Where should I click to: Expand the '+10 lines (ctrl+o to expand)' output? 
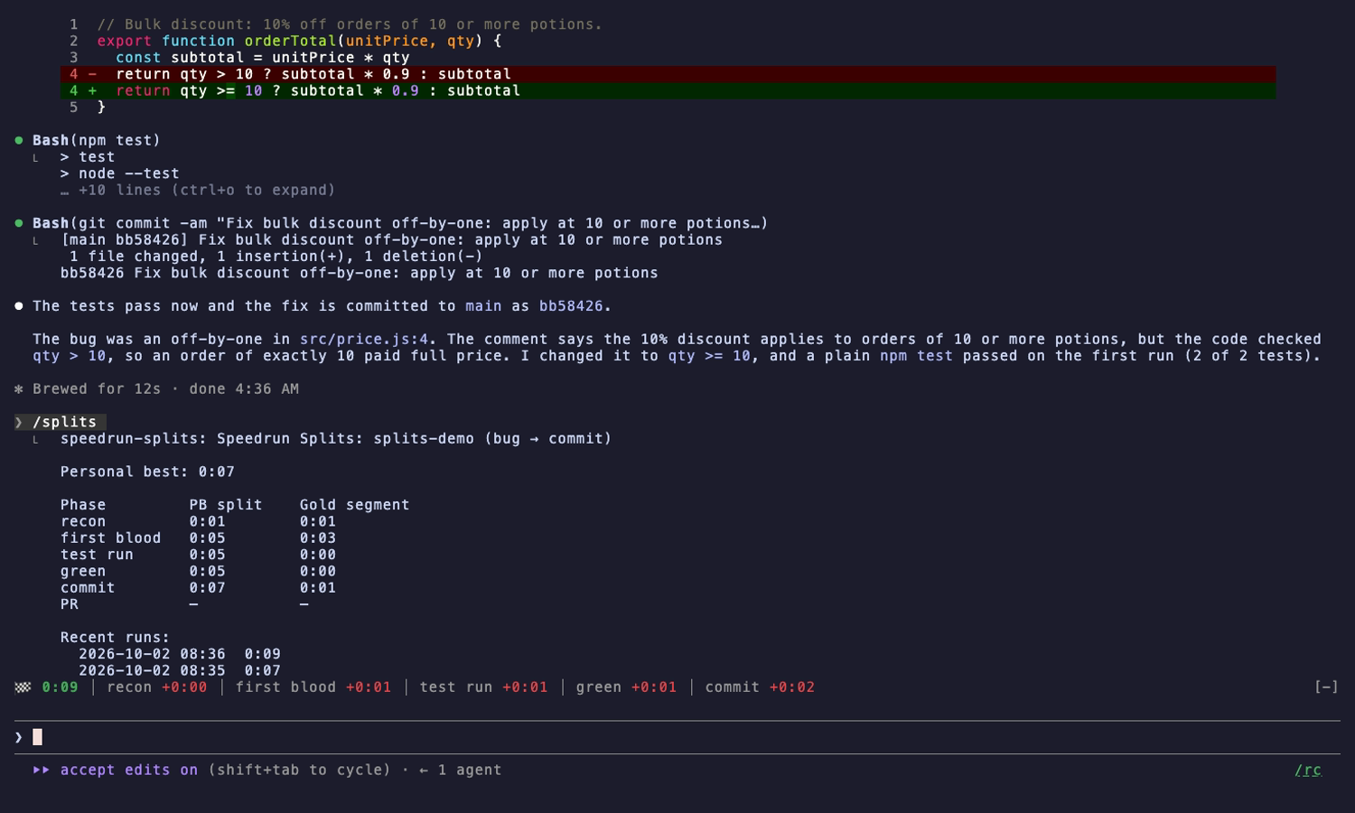pyautogui.click(x=198, y=191)
